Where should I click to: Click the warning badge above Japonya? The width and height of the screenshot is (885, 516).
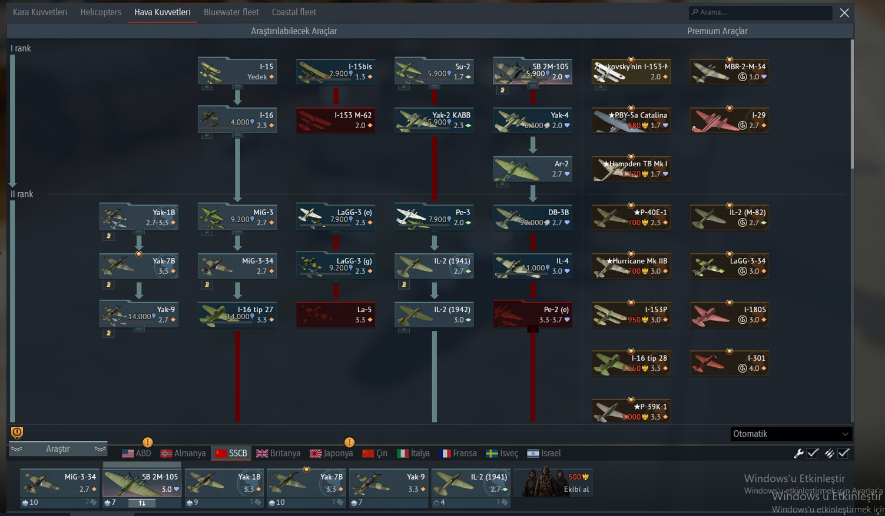coord(349,442)
